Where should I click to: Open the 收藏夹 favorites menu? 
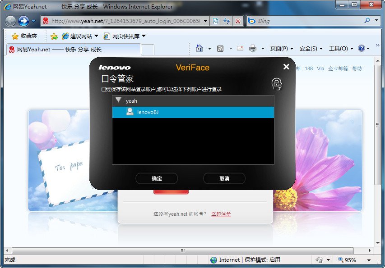pyautogui.click(x=25, y=36)
